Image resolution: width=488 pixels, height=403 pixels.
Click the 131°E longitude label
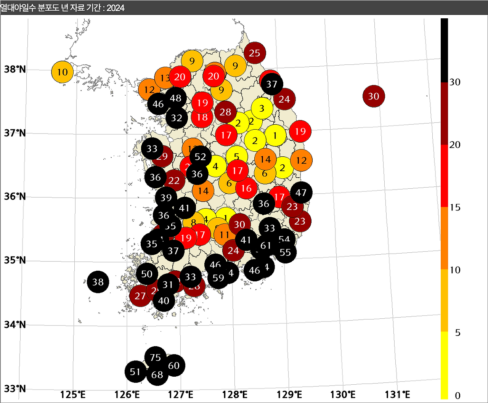coord(398,394)
